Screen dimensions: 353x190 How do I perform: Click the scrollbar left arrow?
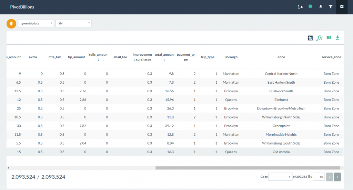point(9,168)
